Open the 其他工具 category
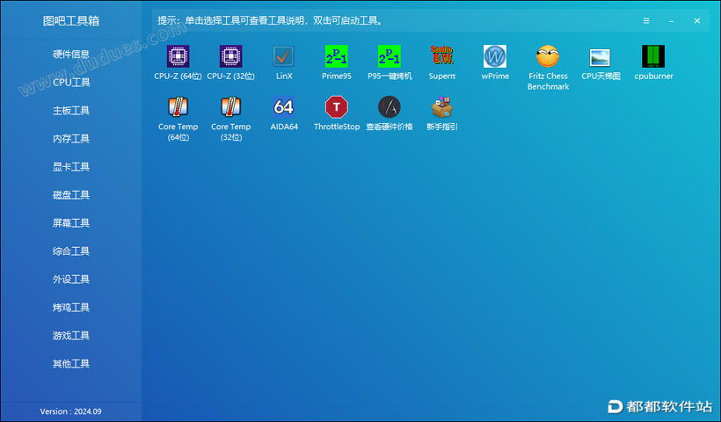The height and width of the screenshot is (422, 721). point(71,364)
